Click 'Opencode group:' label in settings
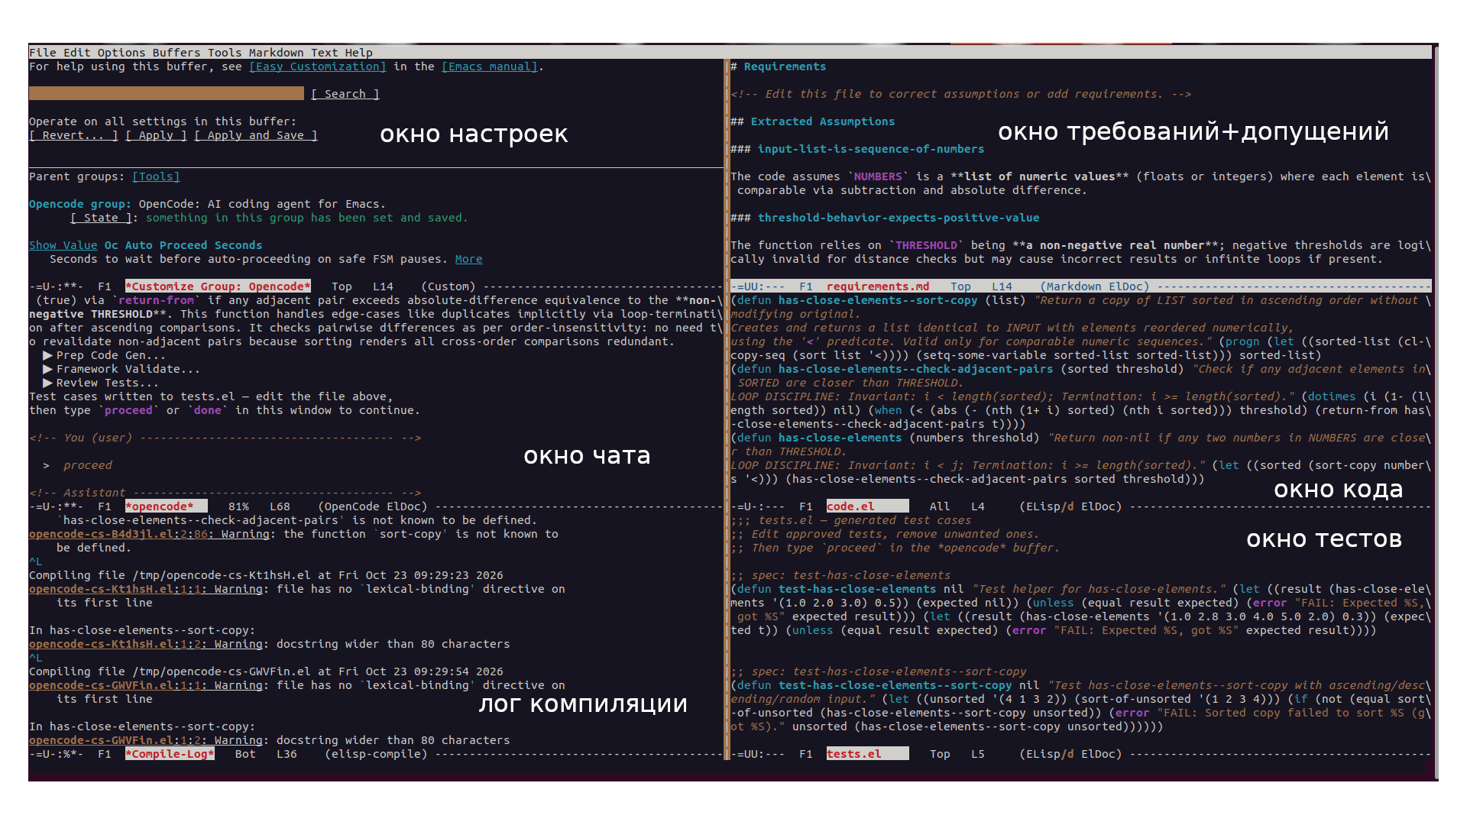1467x825 pixels. (80, 204)
